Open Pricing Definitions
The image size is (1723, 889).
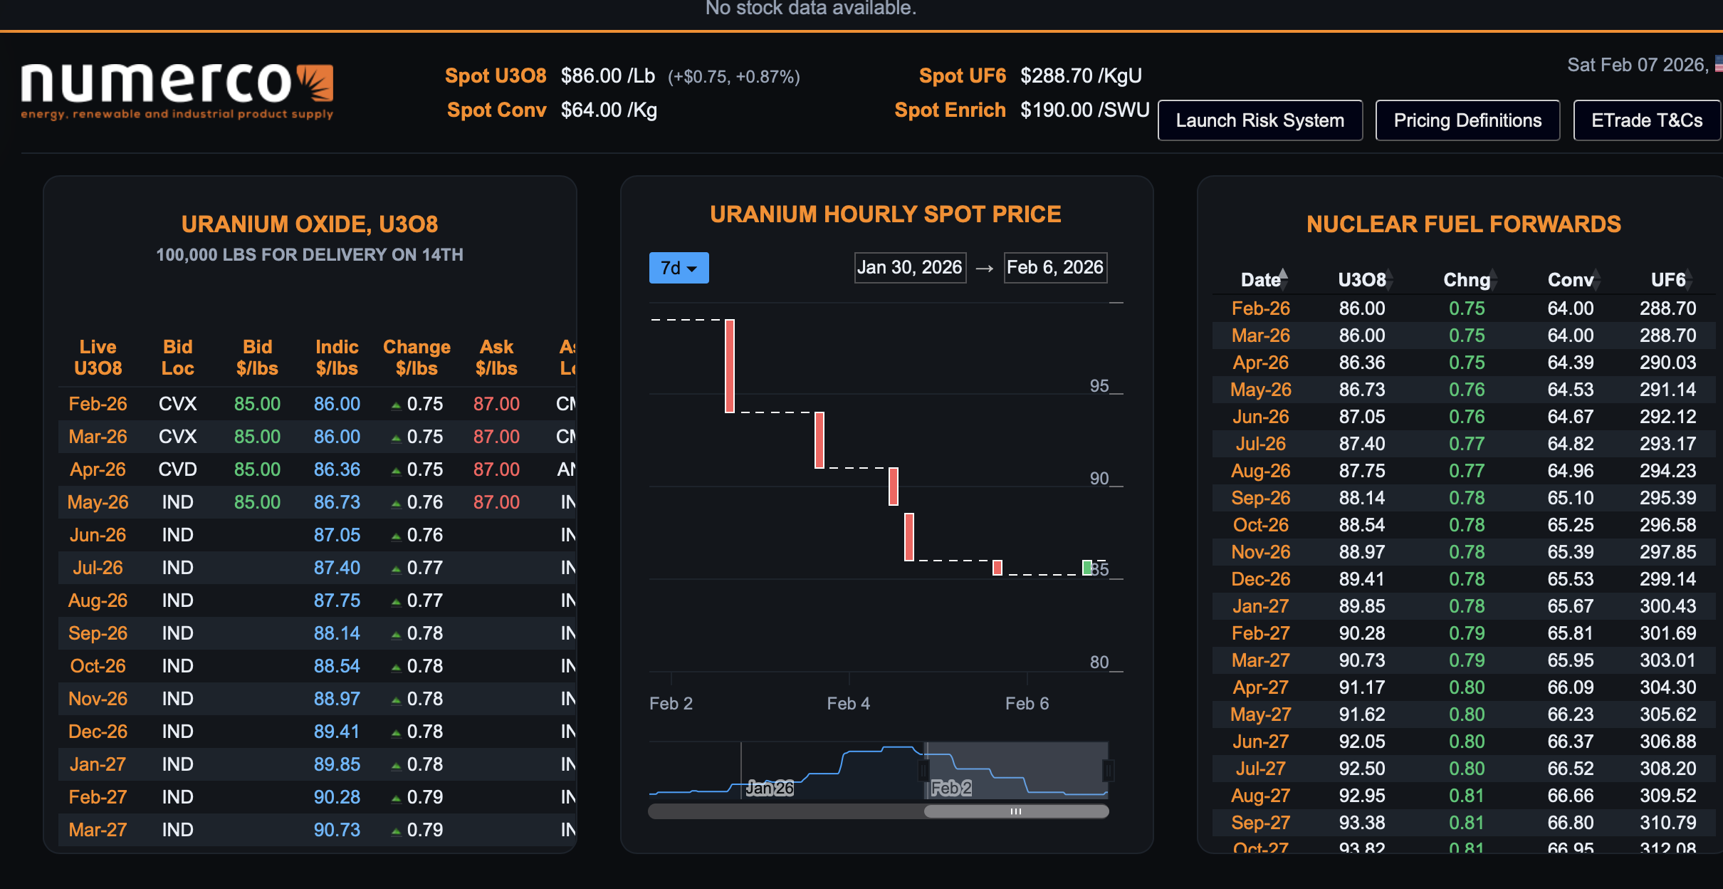[x=1467, y=120]
